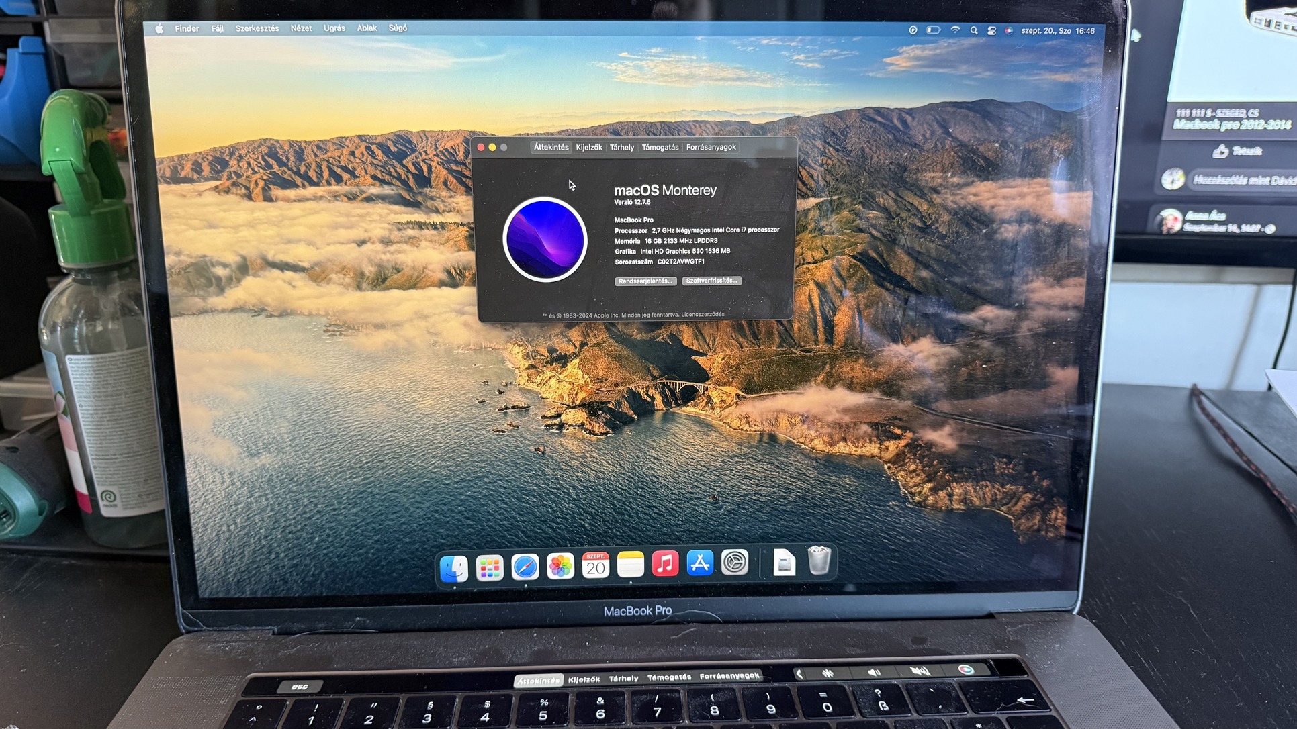Launch Safari from the Dock
This screenshot has width=1297, height=729.
click(x=525, y=567)
